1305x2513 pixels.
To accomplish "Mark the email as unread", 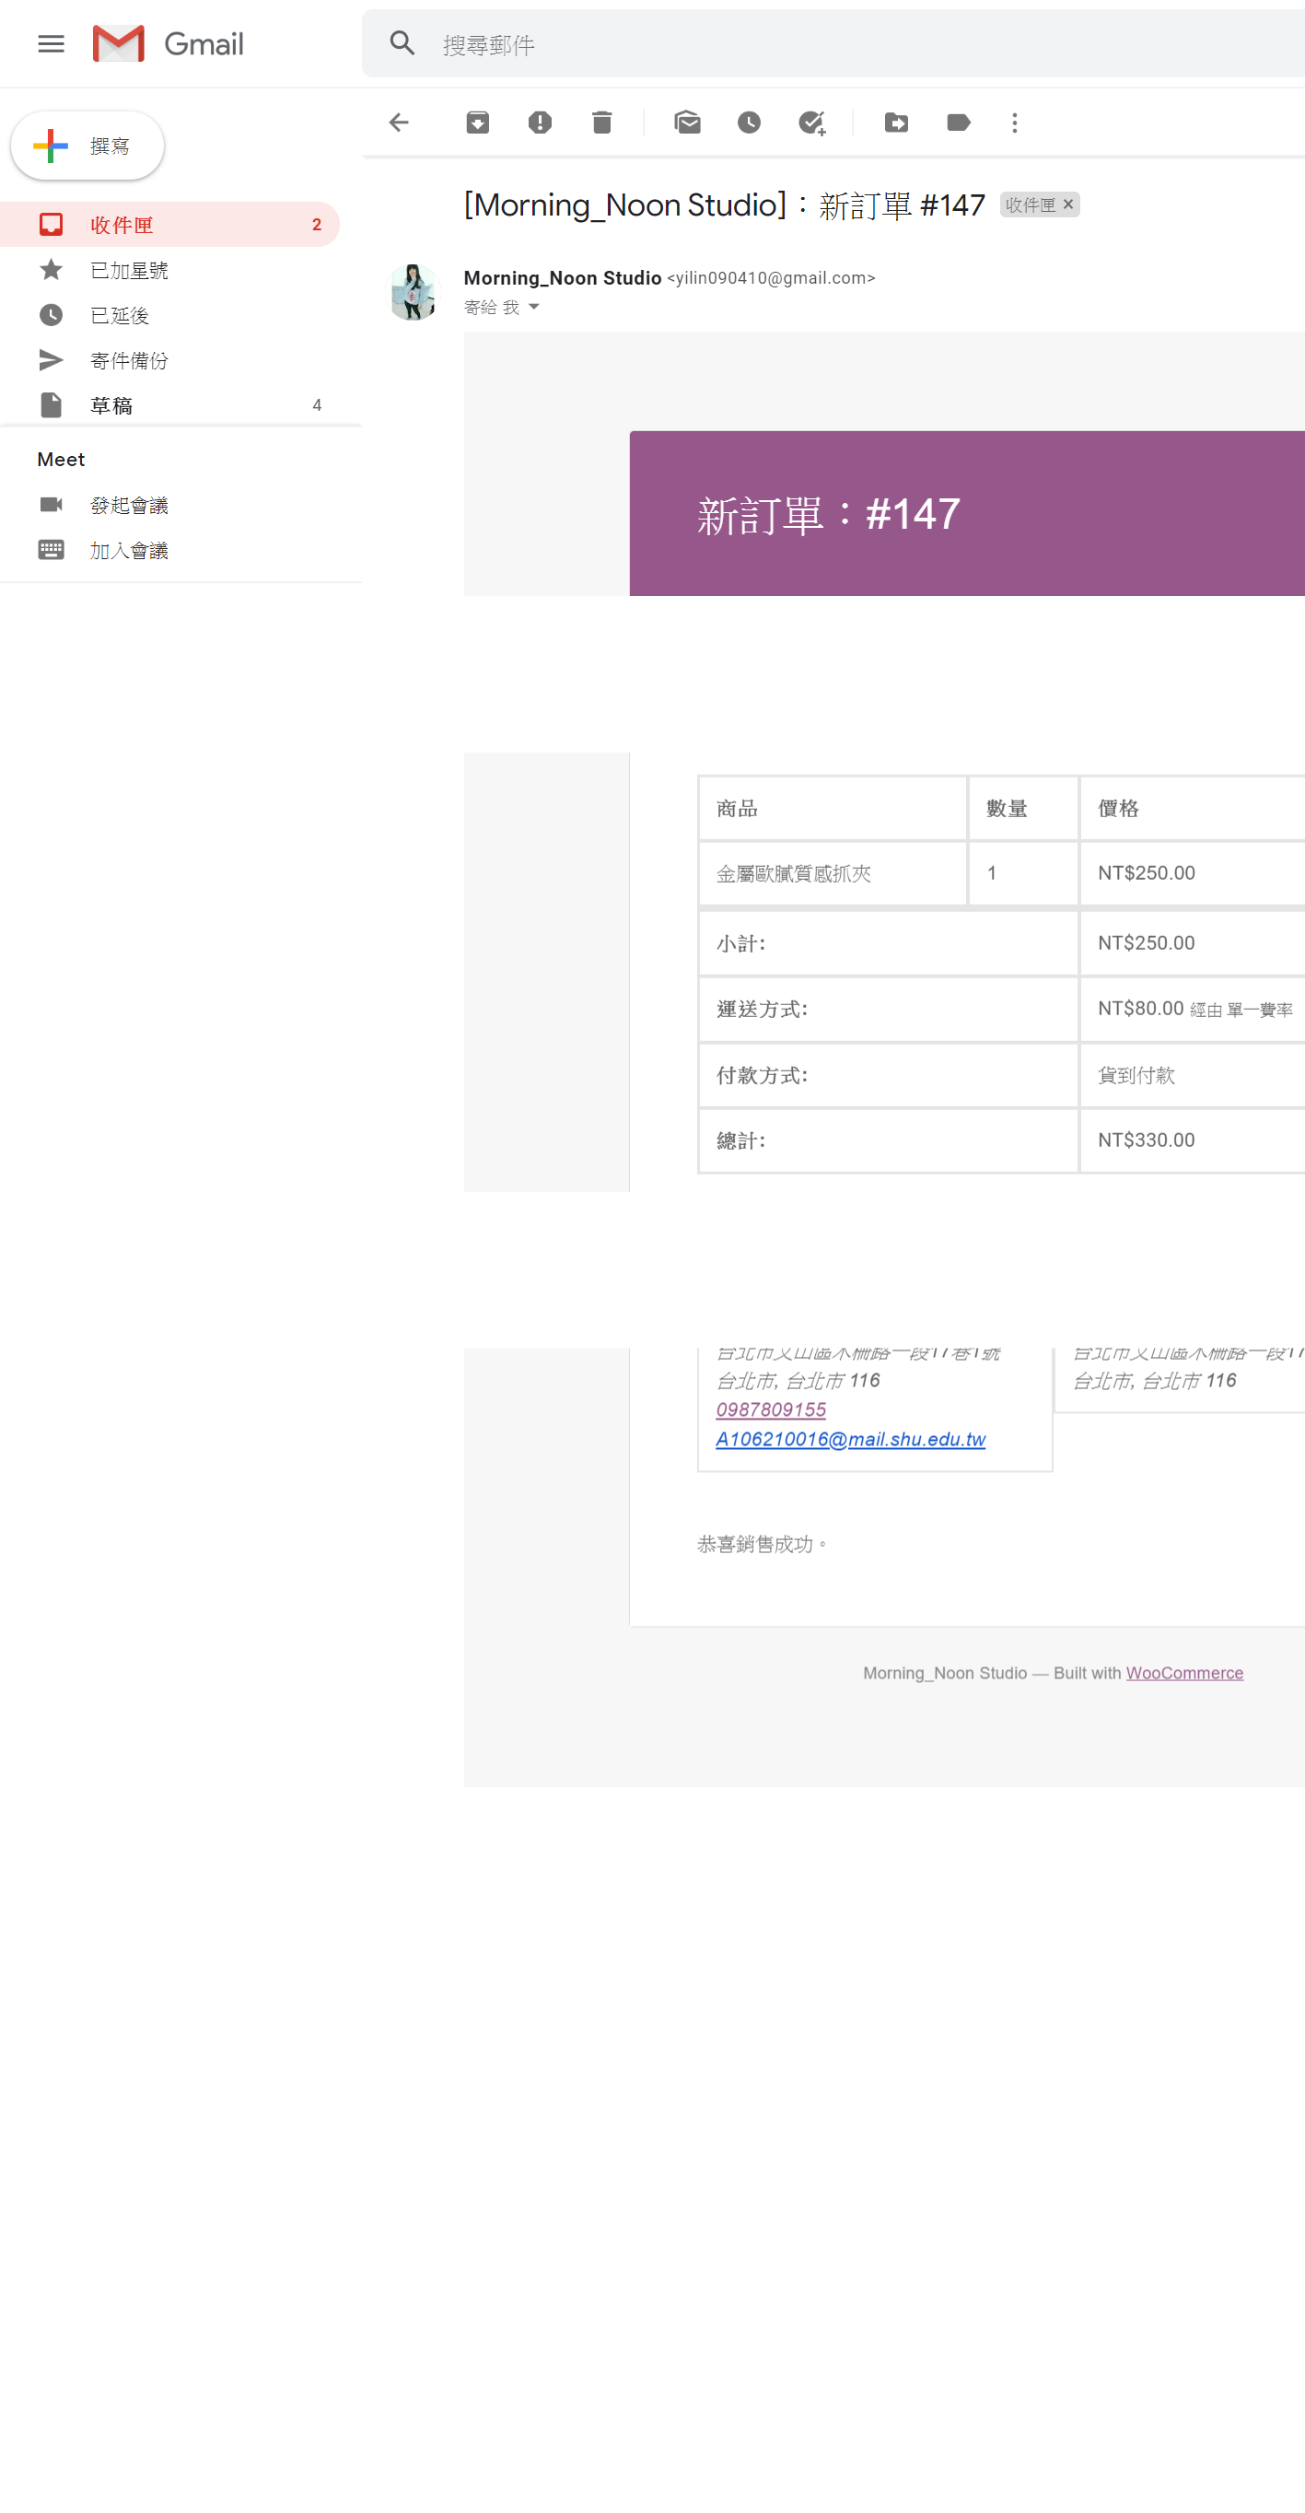I will coord(687,123).
